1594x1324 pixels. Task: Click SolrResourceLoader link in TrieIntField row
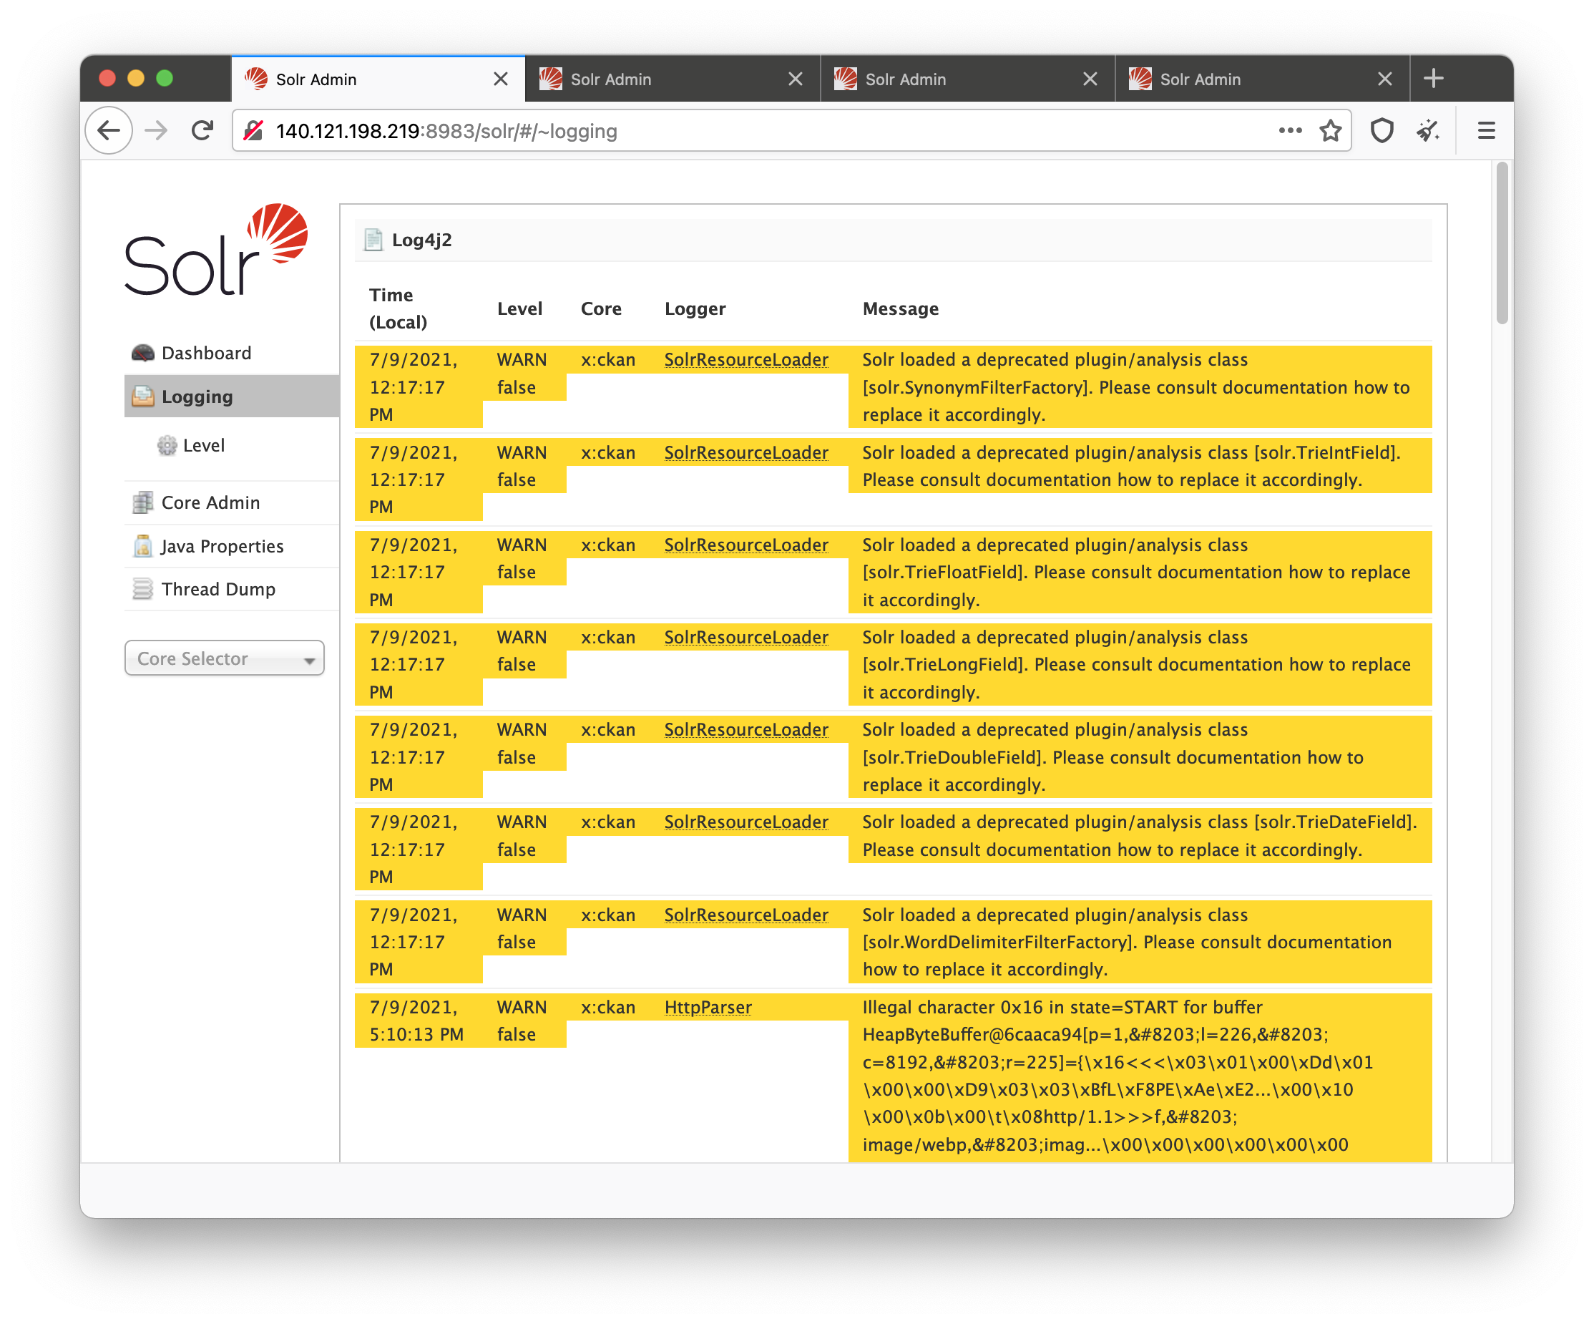click(746, 452)
